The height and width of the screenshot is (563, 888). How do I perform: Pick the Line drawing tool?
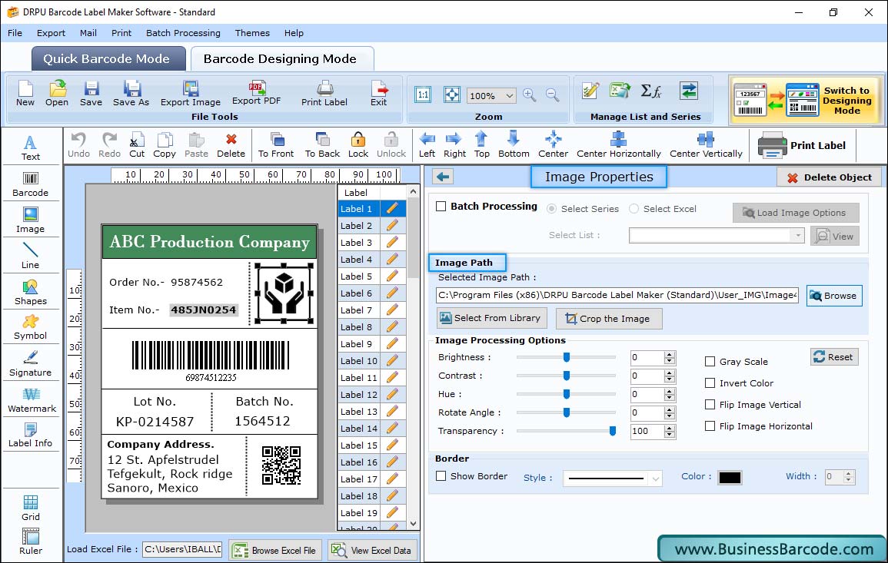click(x=31, y=256)
